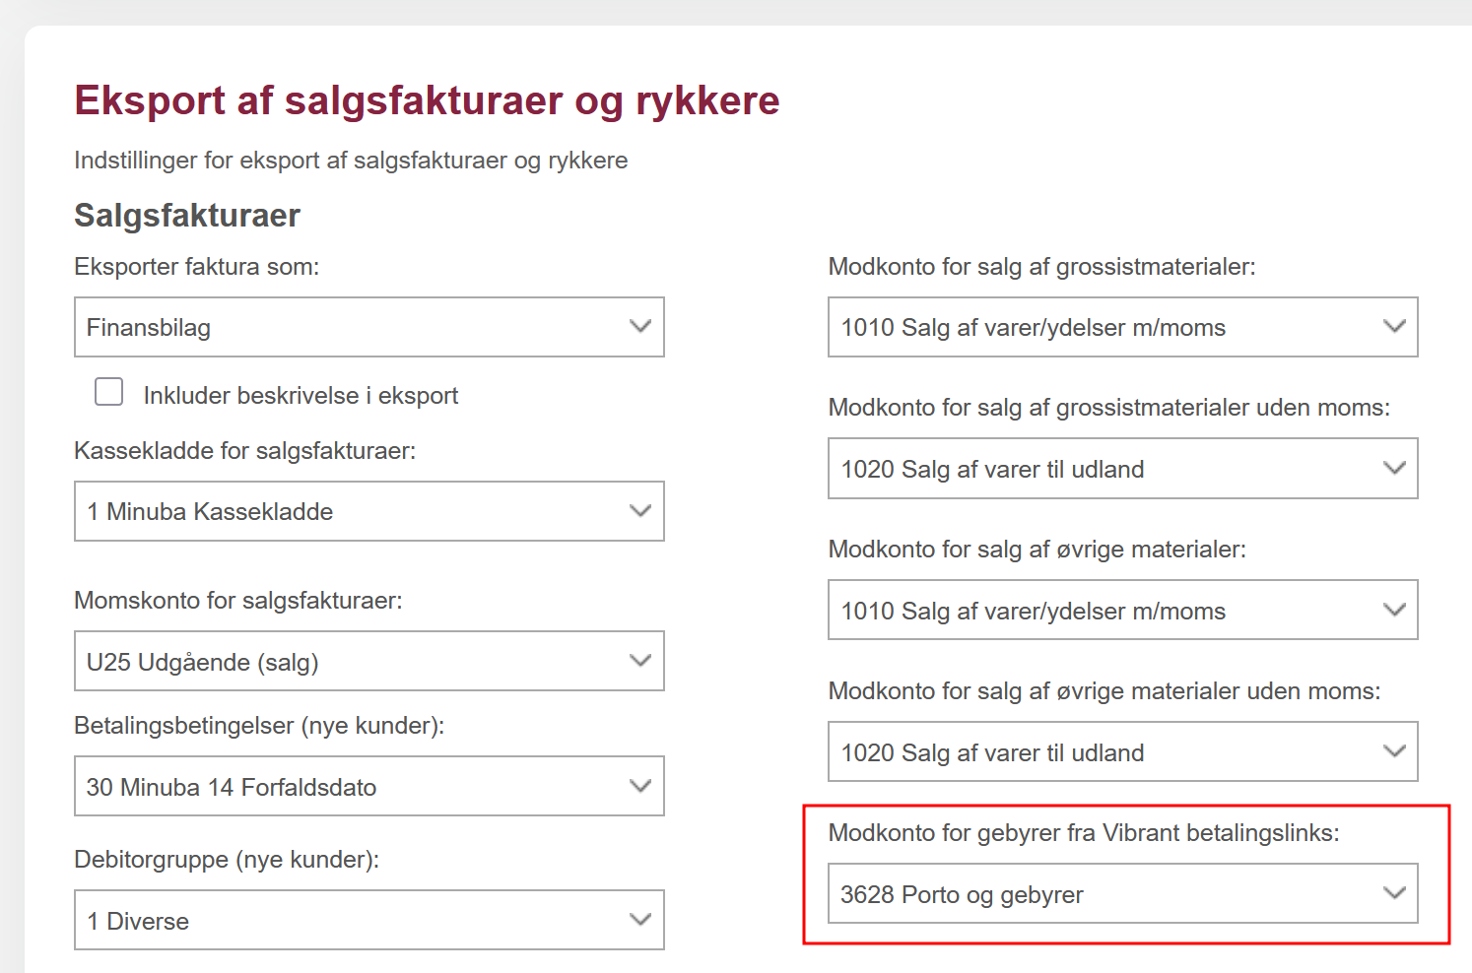The height and width of the screenshot is (973, 1472).
Task: Click the "Eksport af salgsfakturaer og rykkere" page title
Action: [x=427, y=100]
